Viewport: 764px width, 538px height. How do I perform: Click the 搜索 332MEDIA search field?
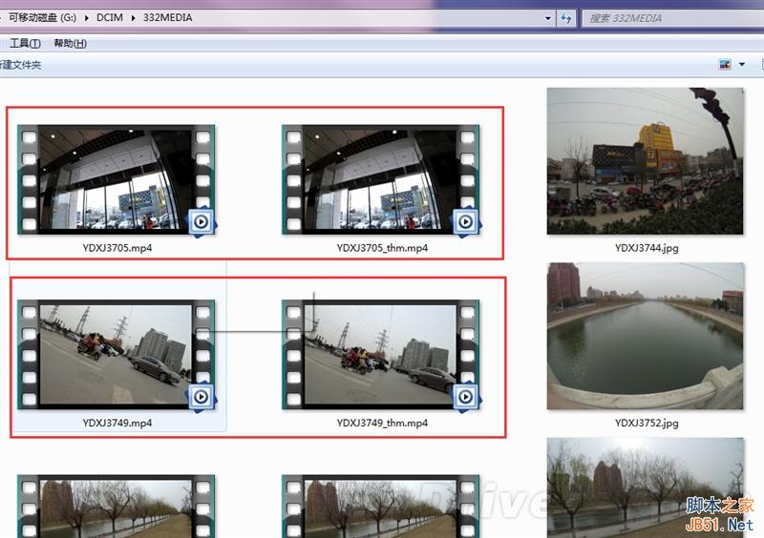[672, 18]
